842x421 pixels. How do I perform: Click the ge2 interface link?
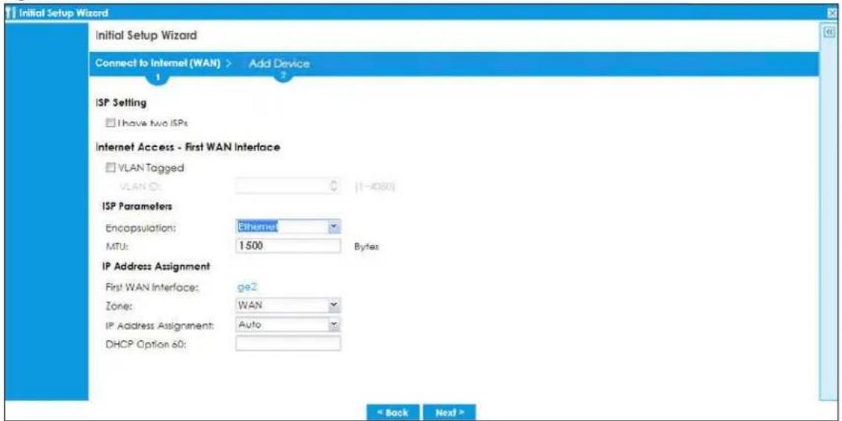click(246, 287)
